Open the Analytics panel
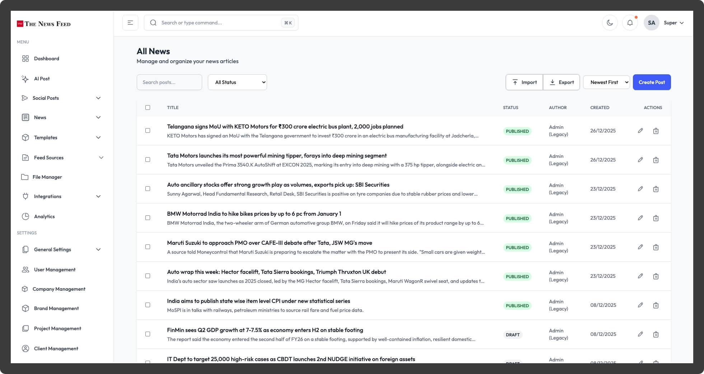Image resolution: width=704 pixels, height=374 pixels. pyautogui.click(x=45, y=216)
